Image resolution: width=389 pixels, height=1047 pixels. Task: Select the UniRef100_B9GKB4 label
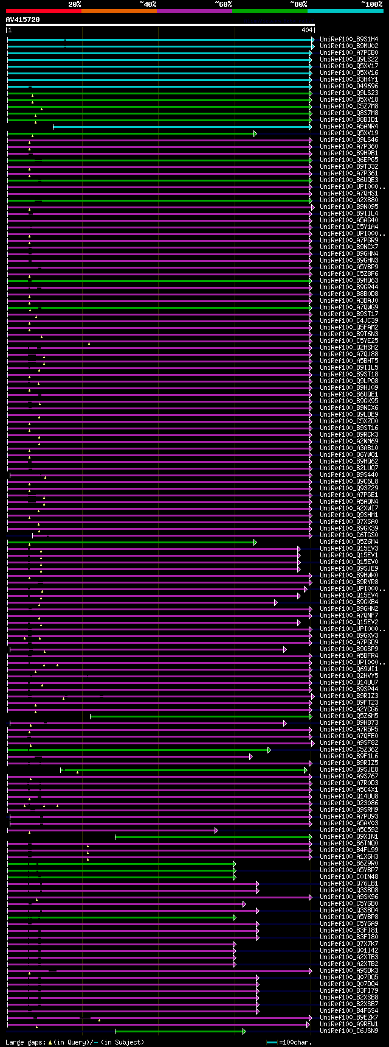tap(349, 602)
